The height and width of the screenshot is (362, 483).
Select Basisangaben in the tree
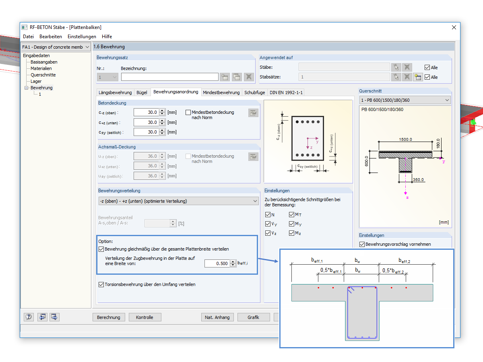(x=44, y=62)
